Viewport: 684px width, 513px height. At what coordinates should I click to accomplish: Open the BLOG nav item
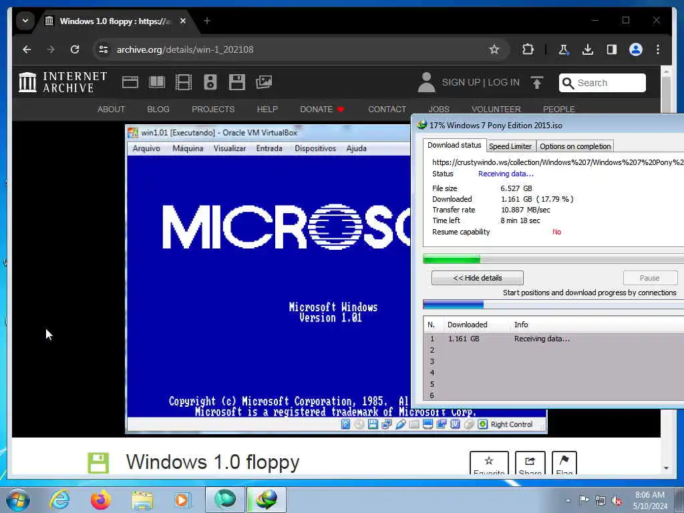[x=158, y=109]
